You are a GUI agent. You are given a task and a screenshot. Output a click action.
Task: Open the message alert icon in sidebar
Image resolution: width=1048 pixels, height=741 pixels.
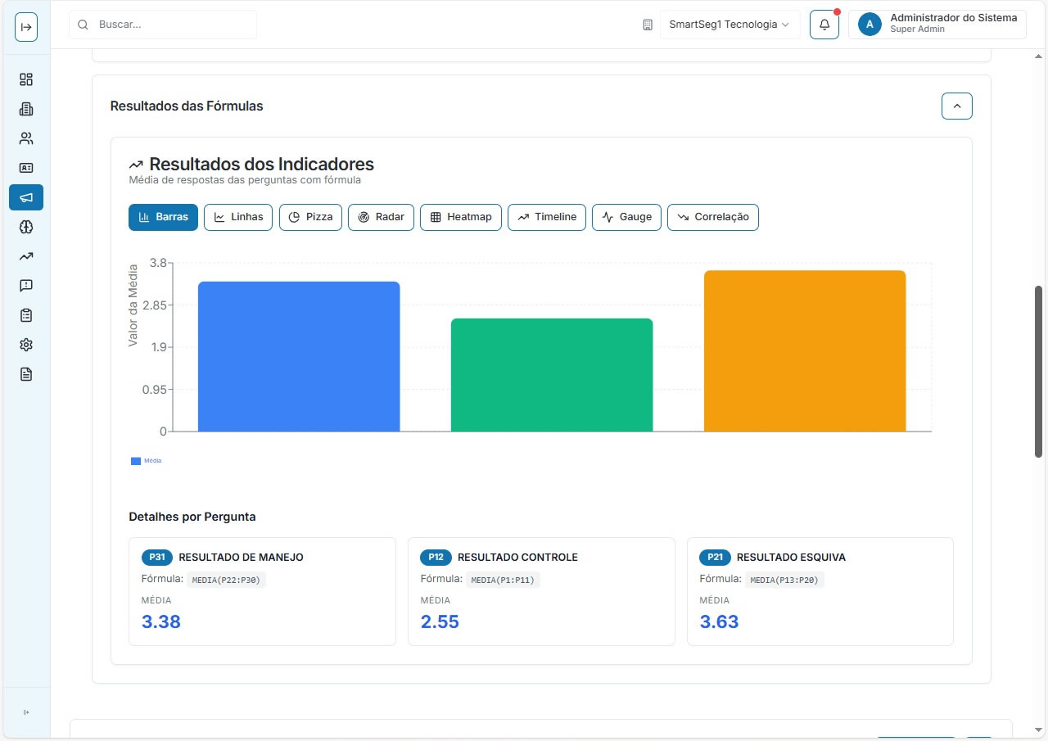[x=26, y=286]
